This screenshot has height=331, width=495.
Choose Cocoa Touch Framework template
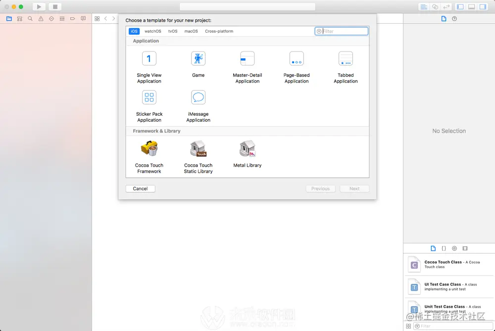click(x=149, y=157)
